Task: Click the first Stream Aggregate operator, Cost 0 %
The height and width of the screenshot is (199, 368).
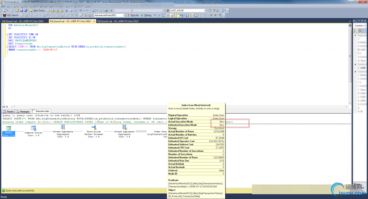Action: coord(63,131)
